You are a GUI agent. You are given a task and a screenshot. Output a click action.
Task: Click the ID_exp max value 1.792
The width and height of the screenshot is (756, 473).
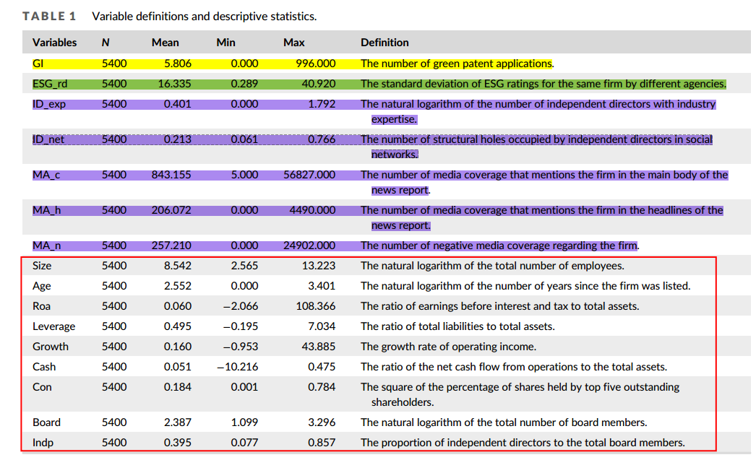[322, 104]
